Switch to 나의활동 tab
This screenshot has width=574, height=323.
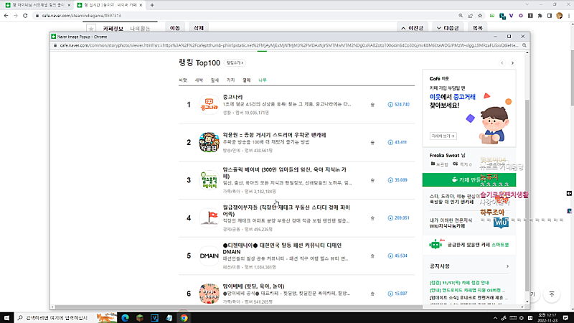(140, 29)
